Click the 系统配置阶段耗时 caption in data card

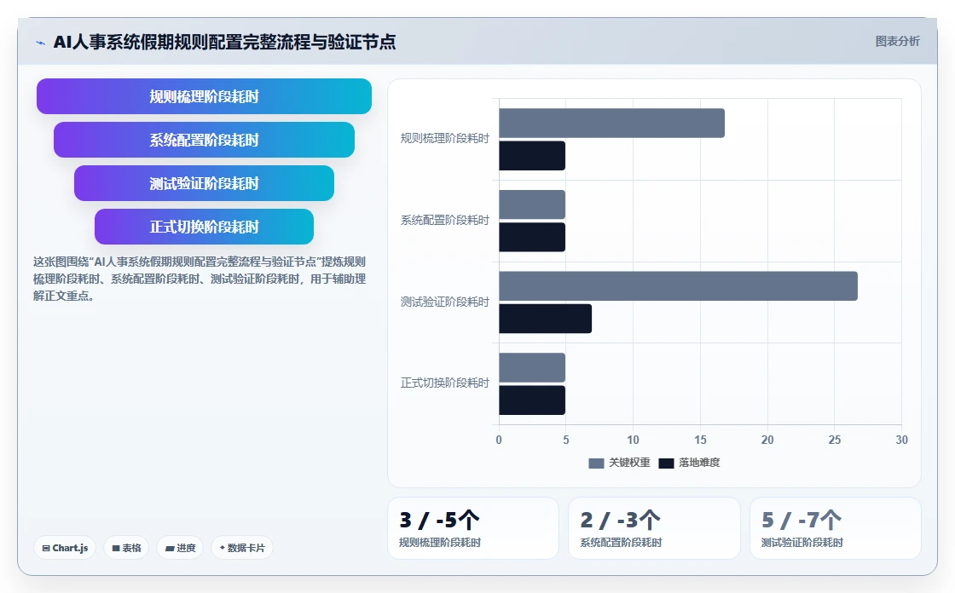(x=621, y=543)
